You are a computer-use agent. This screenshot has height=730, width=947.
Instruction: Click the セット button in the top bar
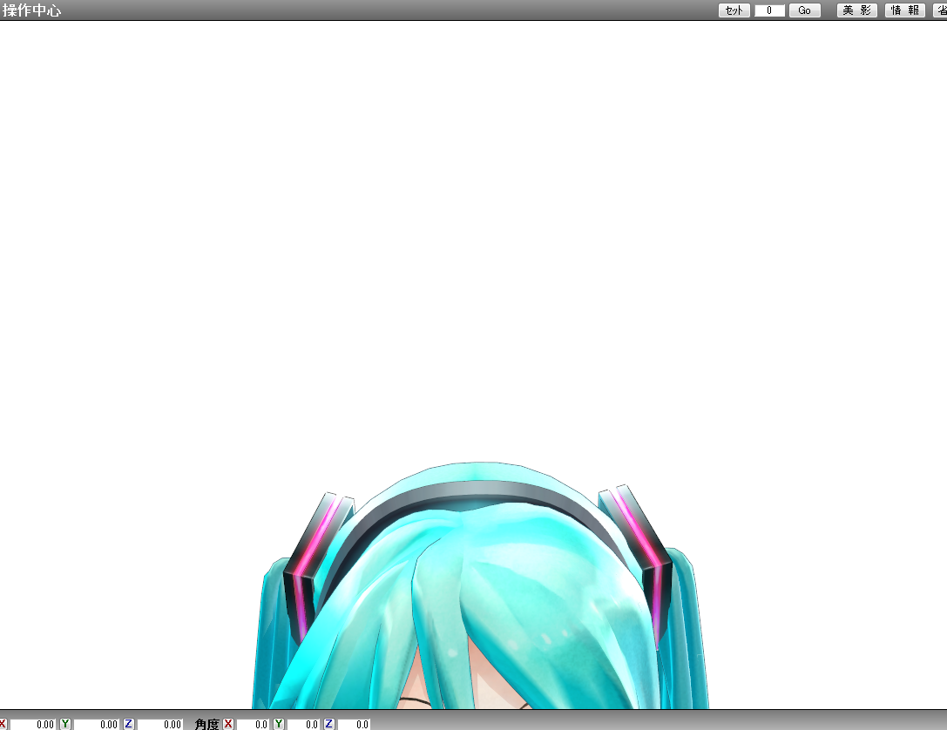(x=734, y=10)
